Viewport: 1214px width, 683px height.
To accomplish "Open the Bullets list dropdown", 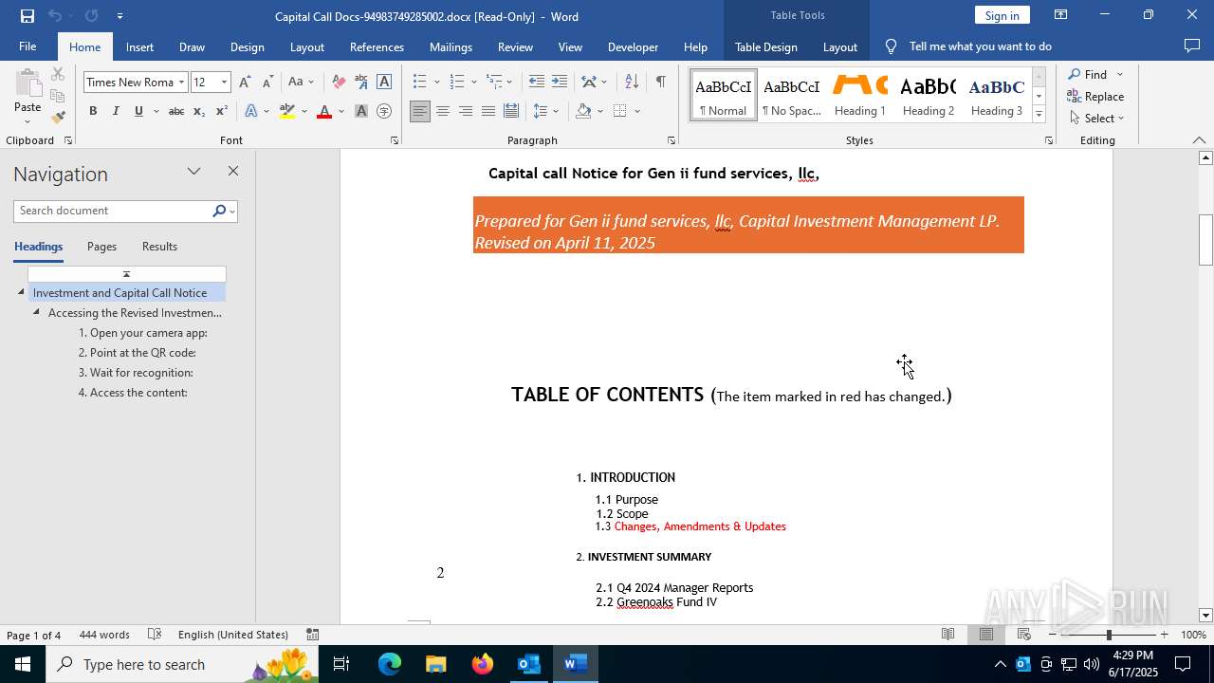I will click(437, 82).
